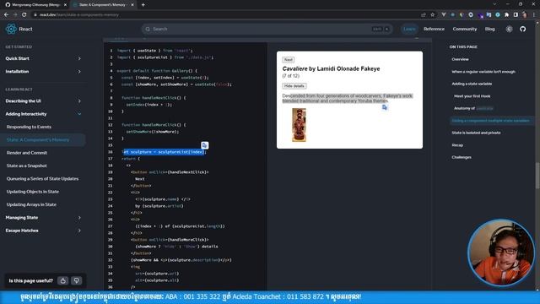This screenshot has width=540, height=304.
Task: Jump to Overview in On This Page
Action: [460, 59]
